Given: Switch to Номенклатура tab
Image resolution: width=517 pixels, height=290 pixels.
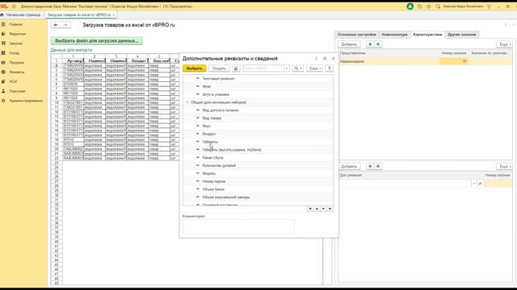Looking at the screenshot, I should tap(394, 35).
